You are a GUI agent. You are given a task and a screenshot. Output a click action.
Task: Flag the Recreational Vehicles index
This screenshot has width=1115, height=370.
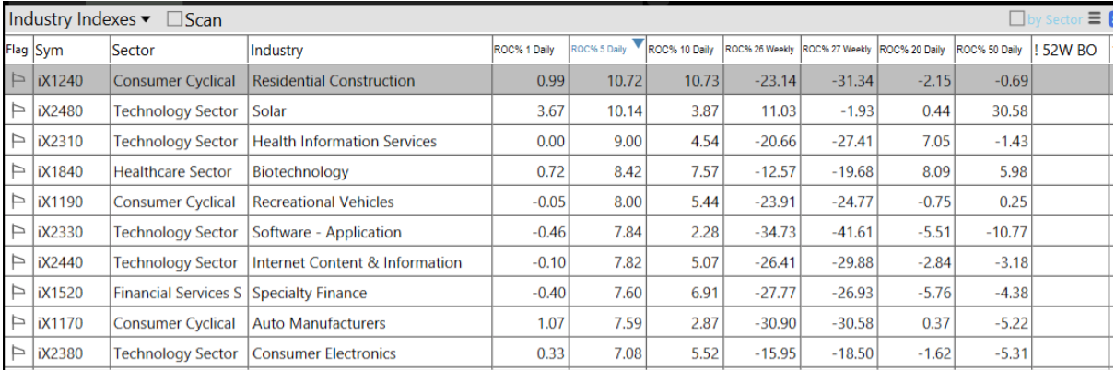[x=17, y=202]
